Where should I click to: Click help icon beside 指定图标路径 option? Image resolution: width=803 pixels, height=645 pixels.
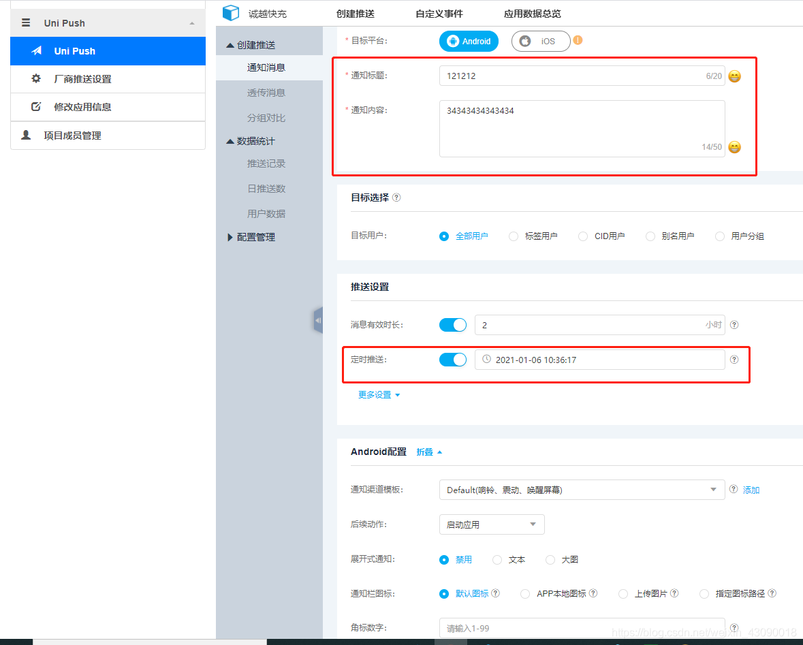(772, 593)
